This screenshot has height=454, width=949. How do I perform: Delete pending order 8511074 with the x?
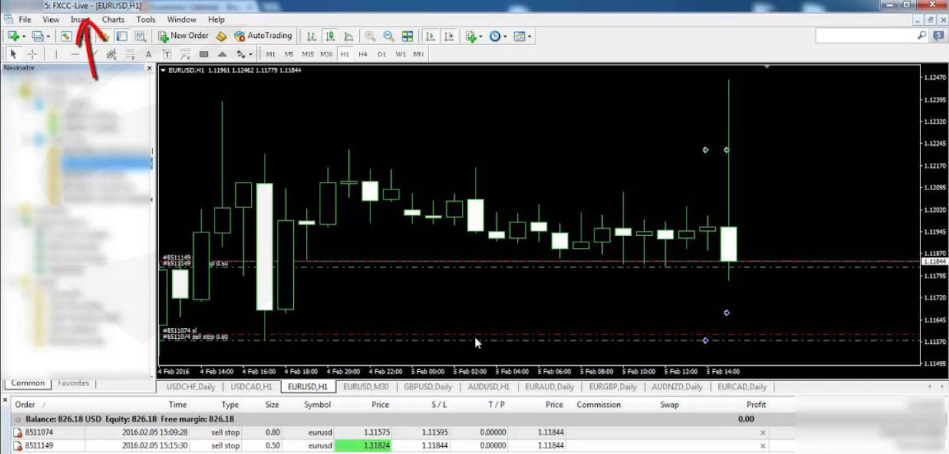(762, 433)
